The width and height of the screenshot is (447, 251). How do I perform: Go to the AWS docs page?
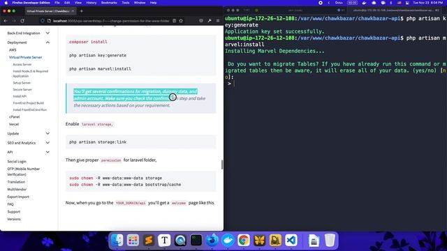pos(13,50)
